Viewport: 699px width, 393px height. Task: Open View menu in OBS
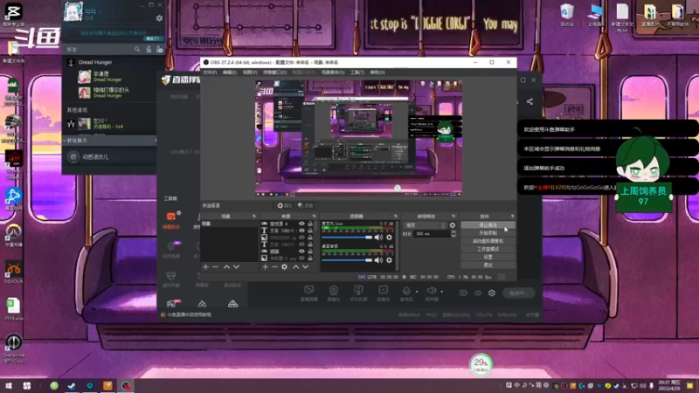250,72
